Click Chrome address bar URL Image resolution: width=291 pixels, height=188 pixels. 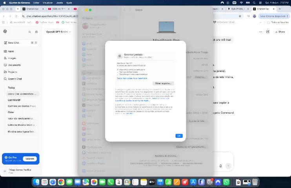tap(52, 16)
